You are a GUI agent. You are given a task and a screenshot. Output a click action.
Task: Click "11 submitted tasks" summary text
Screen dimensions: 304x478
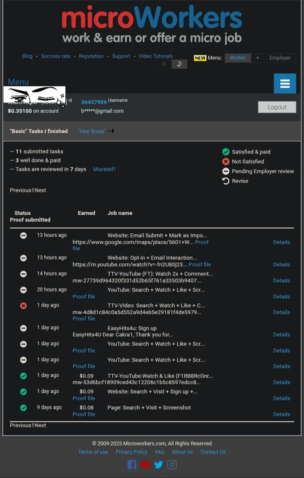39,151
